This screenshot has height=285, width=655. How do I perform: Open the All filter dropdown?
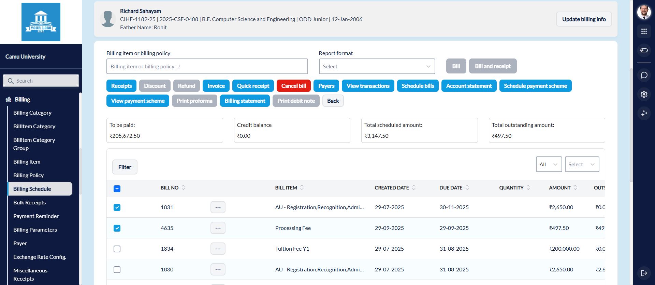pos(549,164)
